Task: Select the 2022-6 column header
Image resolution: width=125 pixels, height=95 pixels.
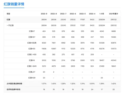Action: (x=73, y=14)
